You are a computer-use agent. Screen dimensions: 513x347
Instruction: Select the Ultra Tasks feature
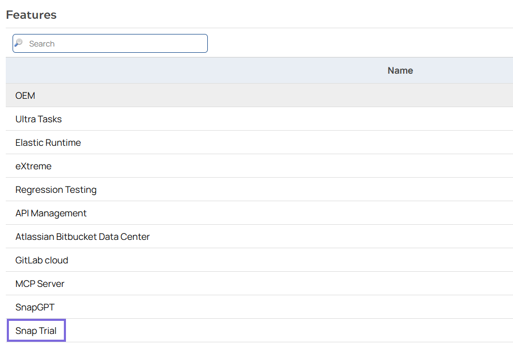point(259,119)
